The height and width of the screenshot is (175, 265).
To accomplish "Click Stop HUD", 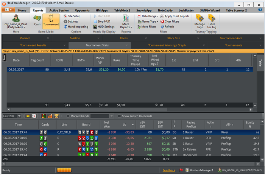I will coord(102,21).
